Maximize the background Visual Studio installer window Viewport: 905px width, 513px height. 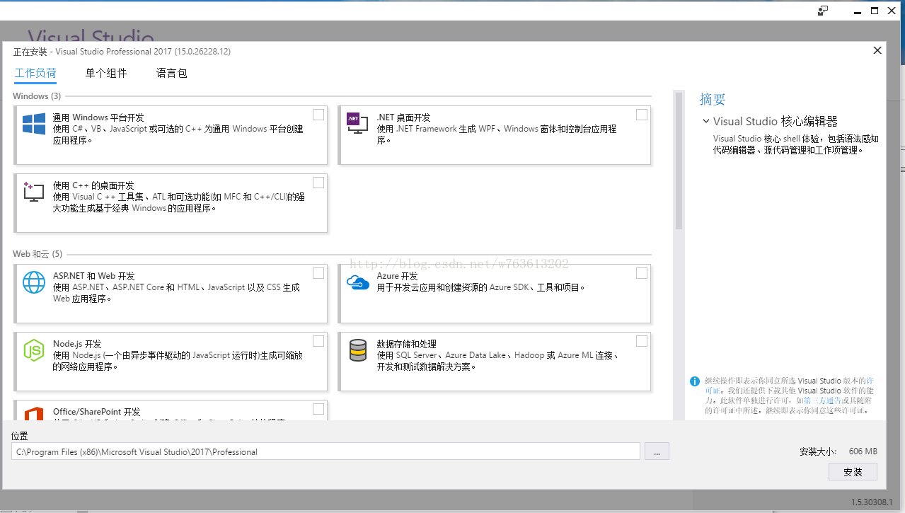pyautogui.click(x=875, y=11)
